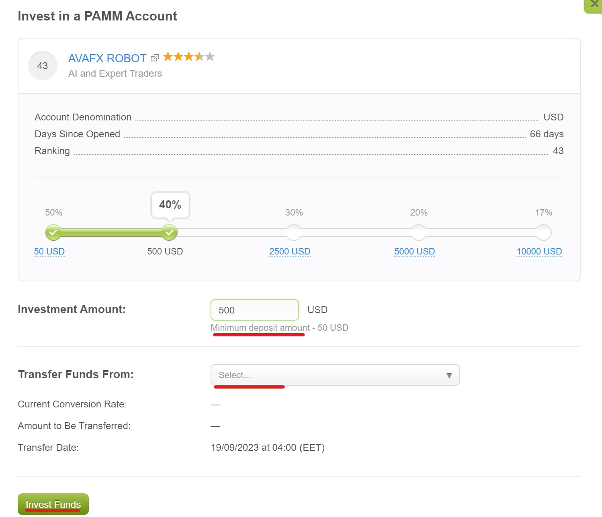The width and height of the screenshot is (602, 517).
Task: Click the dropdown arrow in the Select box
Action: pyautogui.click(x=449, y=375)
